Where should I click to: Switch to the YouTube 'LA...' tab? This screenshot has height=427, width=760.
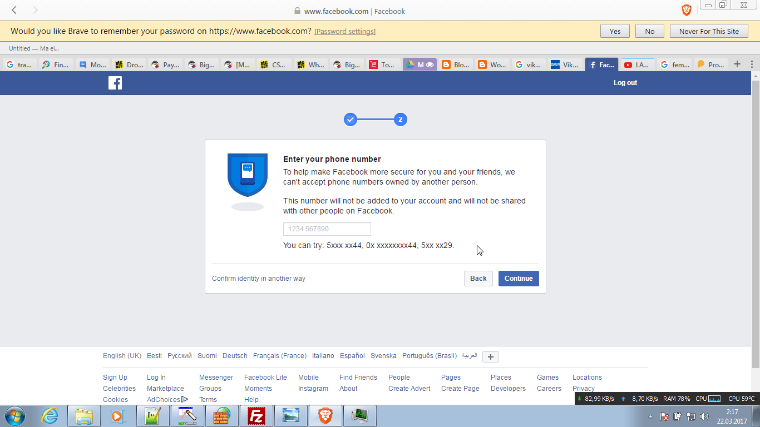pyautogui.click(x=638, y=64)
